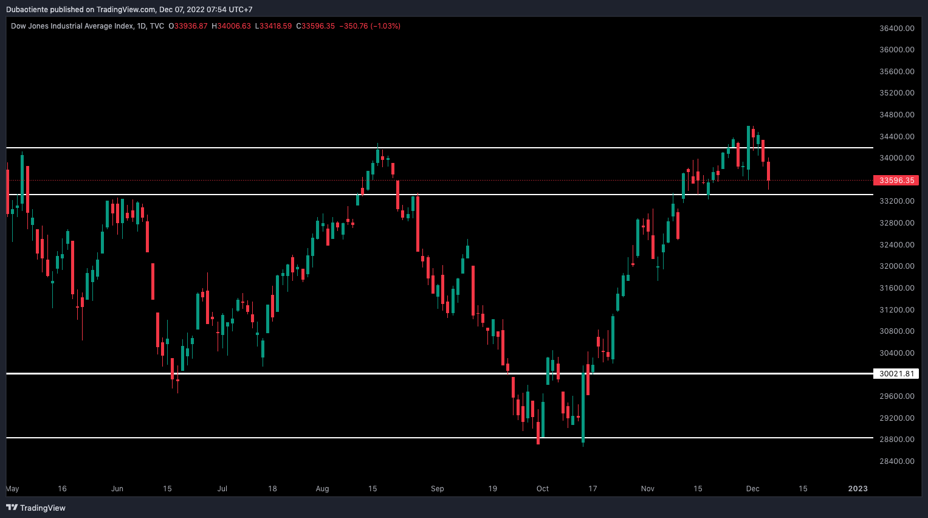The height and width of the screenshot is (518, 928).
Task: Click the 36400.00 price axis label
Action: (896, 28)
